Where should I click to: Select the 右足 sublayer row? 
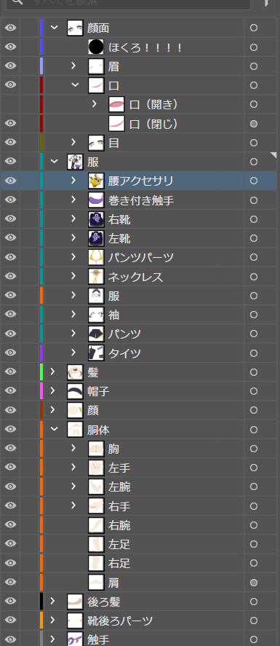(x=139, y=563)
